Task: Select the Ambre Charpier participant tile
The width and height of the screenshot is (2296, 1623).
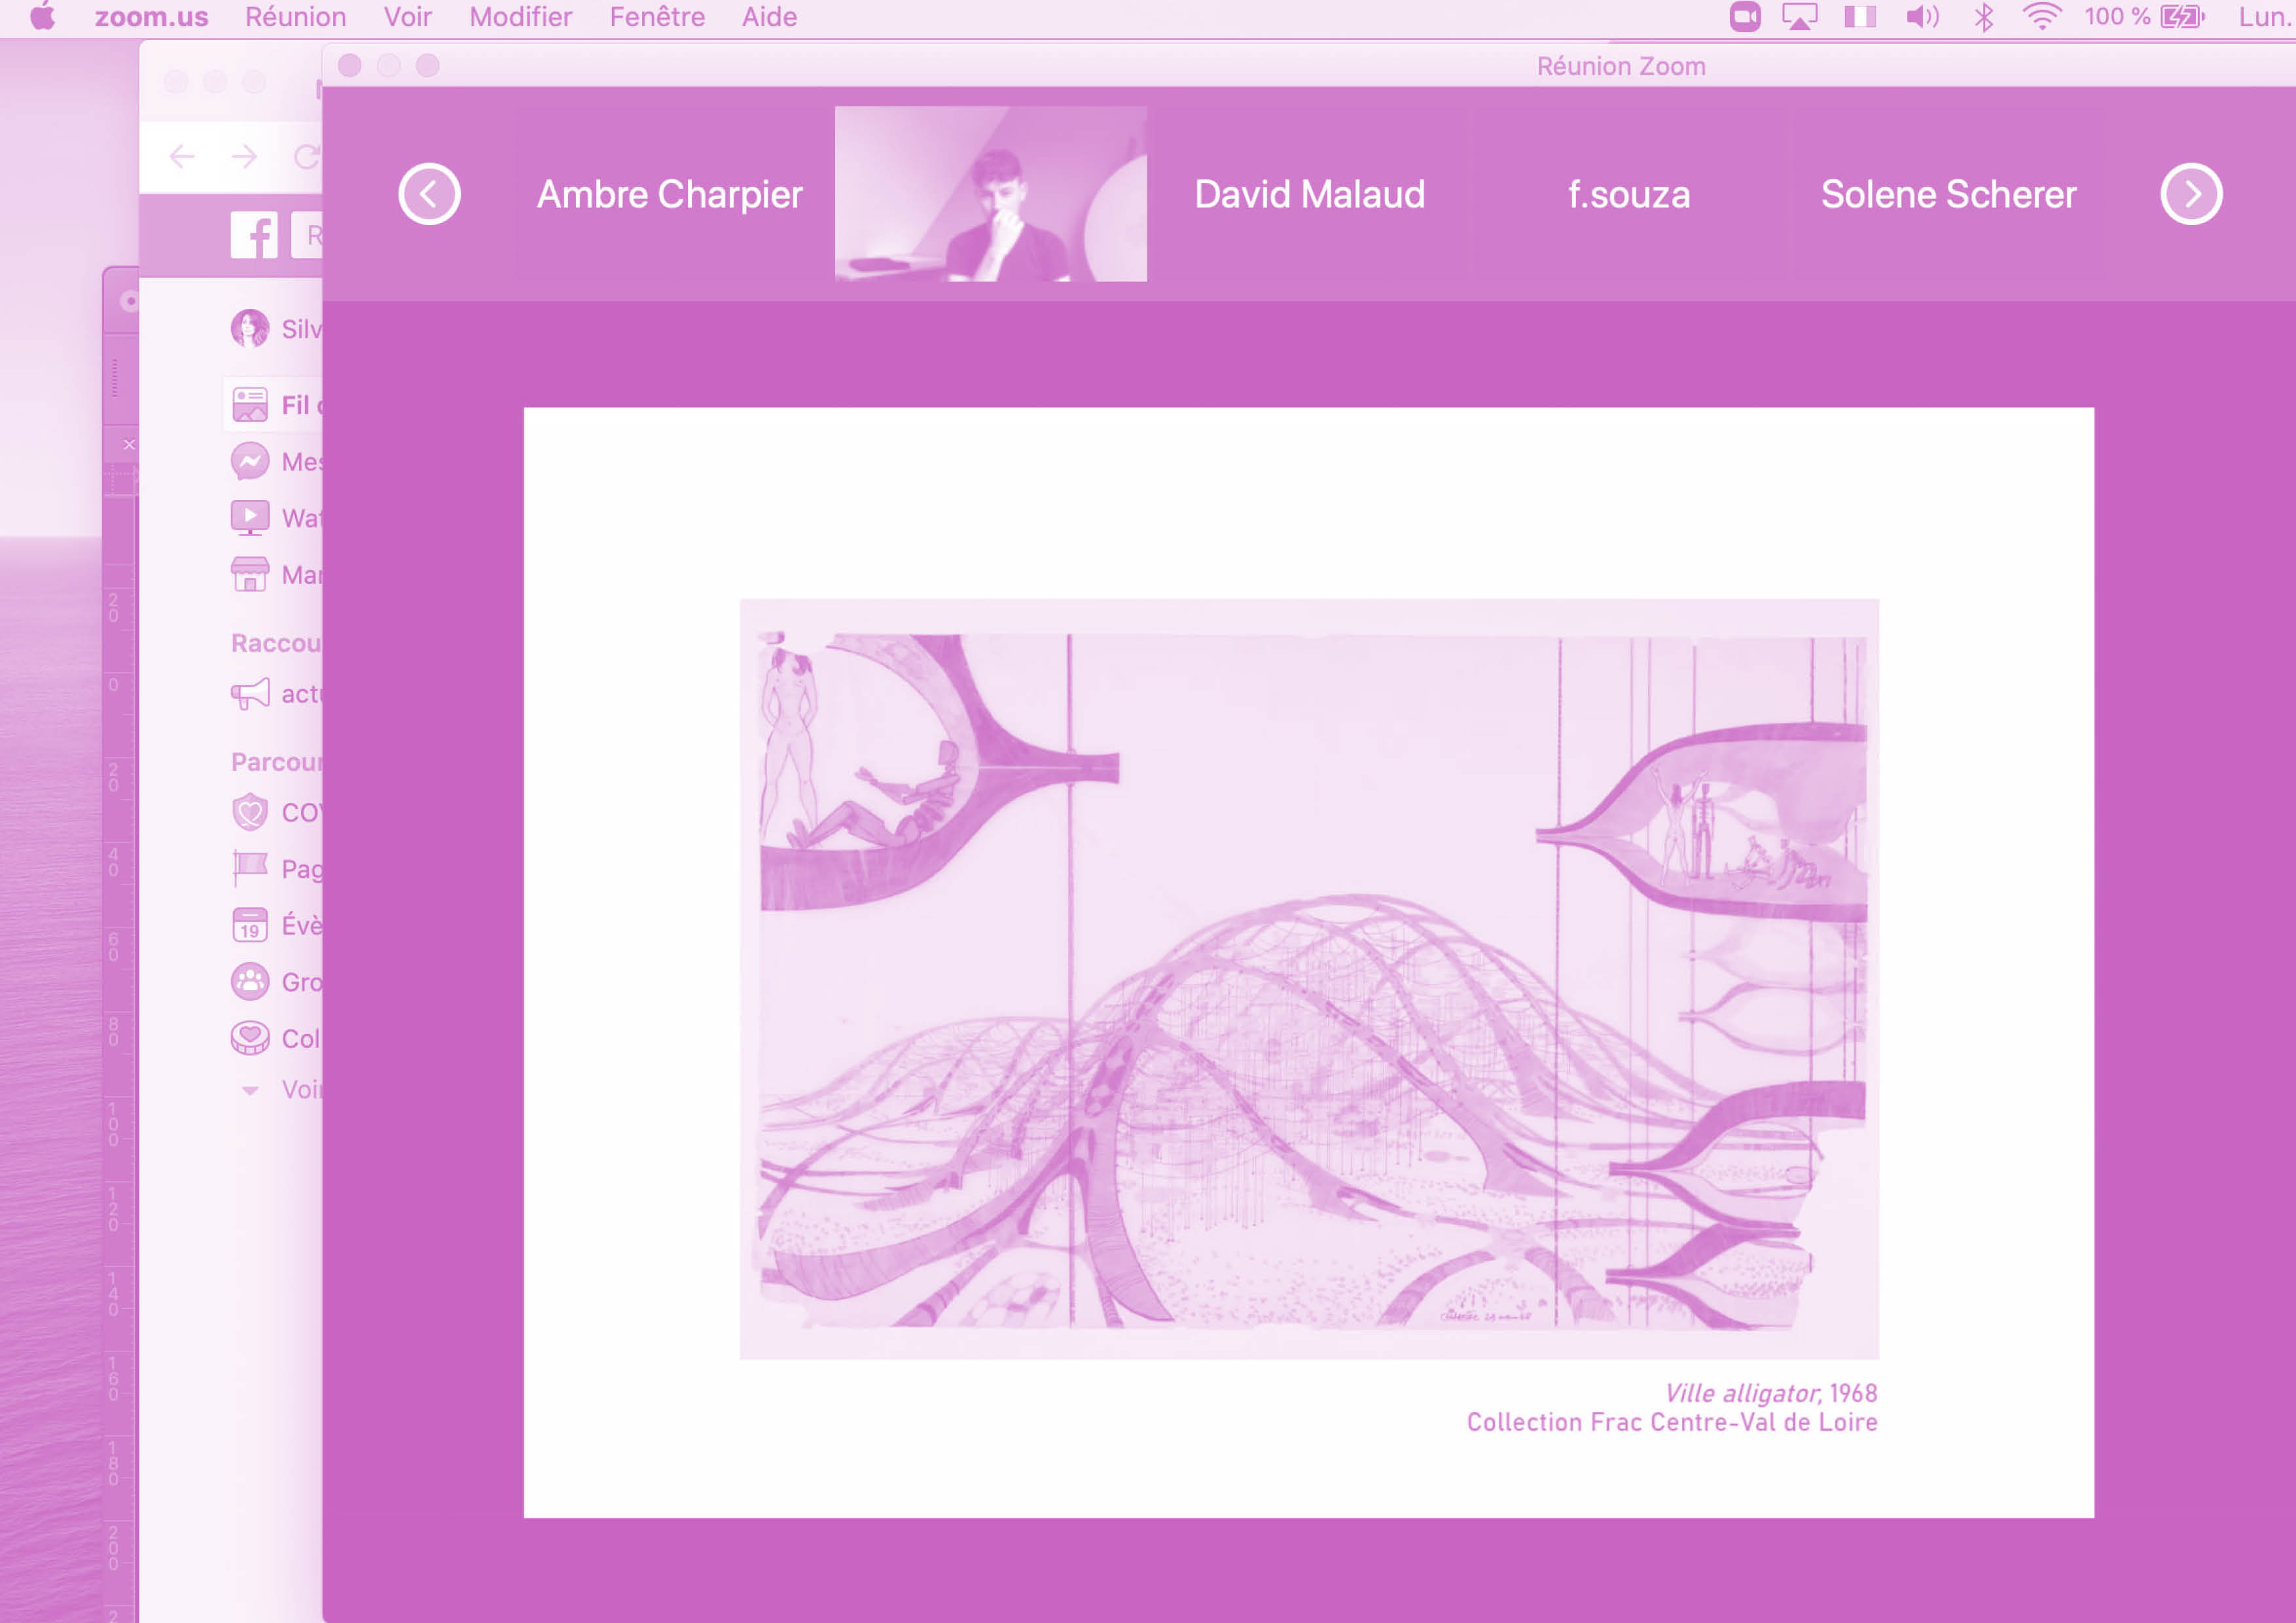Action: (x=669, y=194)
